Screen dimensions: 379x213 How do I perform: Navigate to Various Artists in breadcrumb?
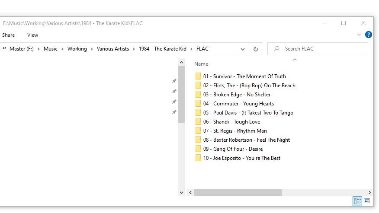coord(112,49)
